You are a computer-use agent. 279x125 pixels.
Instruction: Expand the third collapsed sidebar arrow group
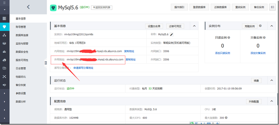[4, 110]
